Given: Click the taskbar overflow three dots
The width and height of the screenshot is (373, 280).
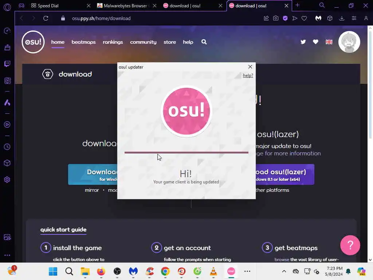Looking at the screenshot, I should pyautogui.click(x=247, y=271).
